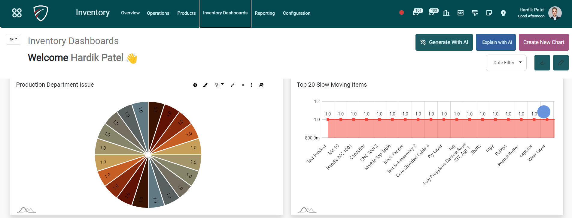Open the home apps grid menu
The image size is (572, 218).
tap(17, 13)
